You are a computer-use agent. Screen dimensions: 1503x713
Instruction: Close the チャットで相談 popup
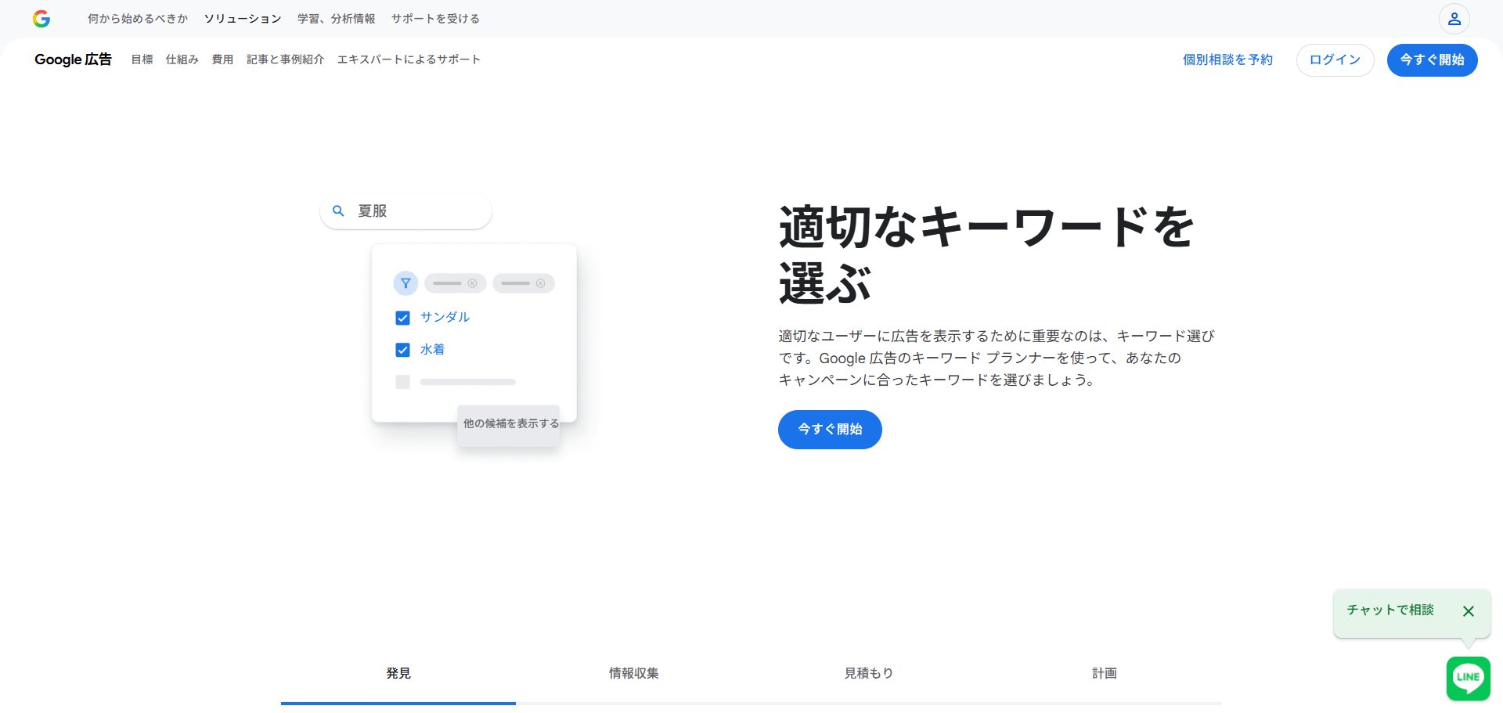pyautogui.click(x=1468, y=611)
